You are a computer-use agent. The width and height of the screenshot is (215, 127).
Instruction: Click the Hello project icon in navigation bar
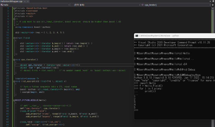coord(2,5)
